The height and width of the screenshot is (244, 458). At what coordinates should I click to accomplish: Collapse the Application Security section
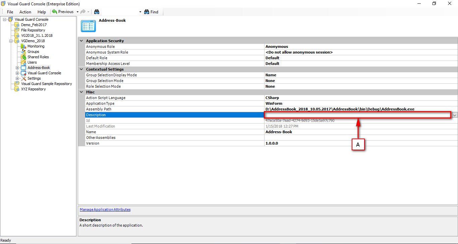(81, 41)
